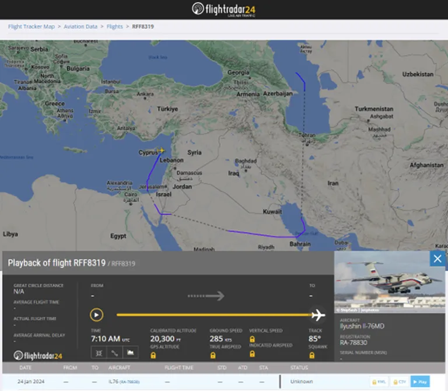Click the Flightradar24 logo in the playback panel

point(38,355)
